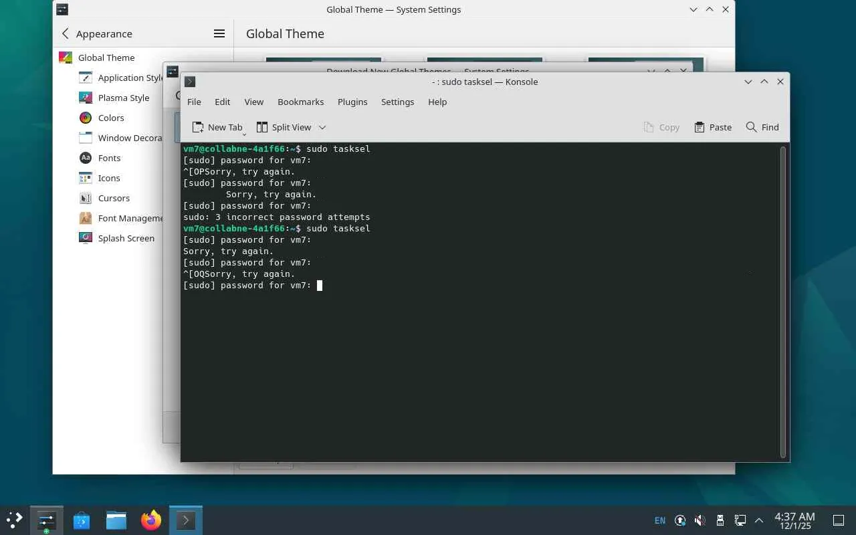
Task: Maximize the System Settings window
Action: pyautogui.click(x=710, y=9)
